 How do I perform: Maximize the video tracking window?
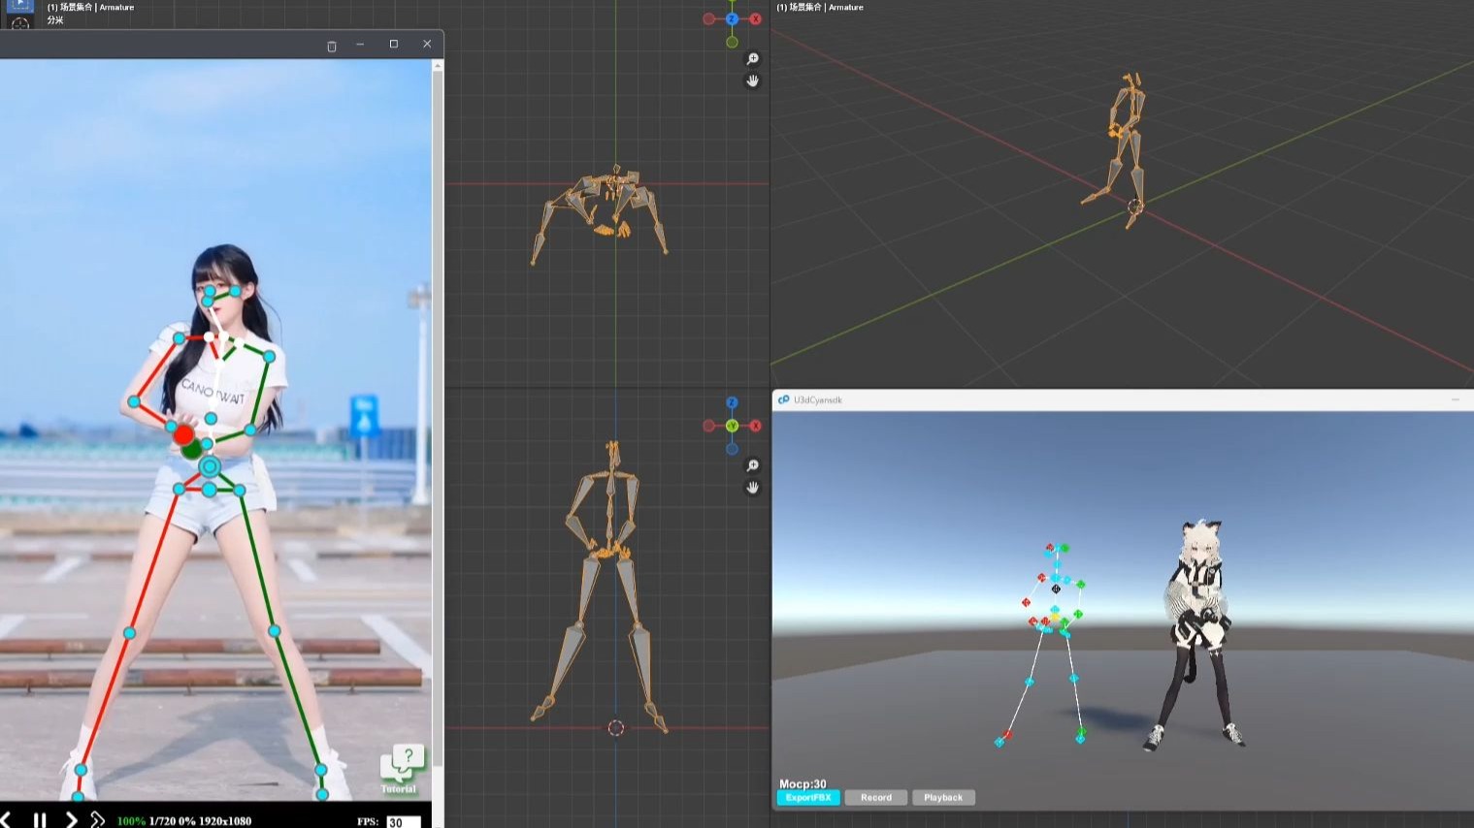click(393, 44)
